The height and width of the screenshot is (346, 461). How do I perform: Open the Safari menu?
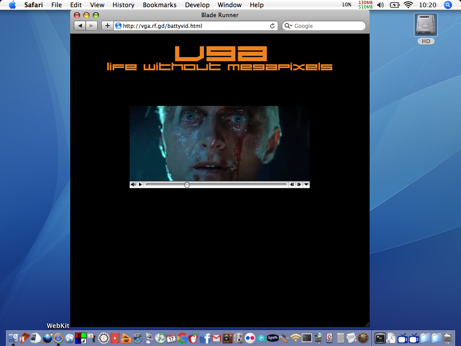coord(33,5)
